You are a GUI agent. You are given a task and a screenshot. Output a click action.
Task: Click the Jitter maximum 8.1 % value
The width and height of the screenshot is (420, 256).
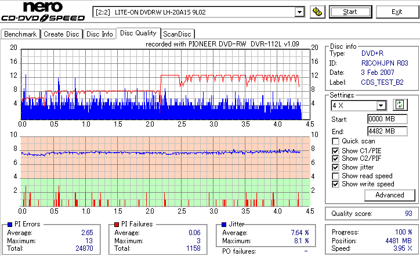302,241
